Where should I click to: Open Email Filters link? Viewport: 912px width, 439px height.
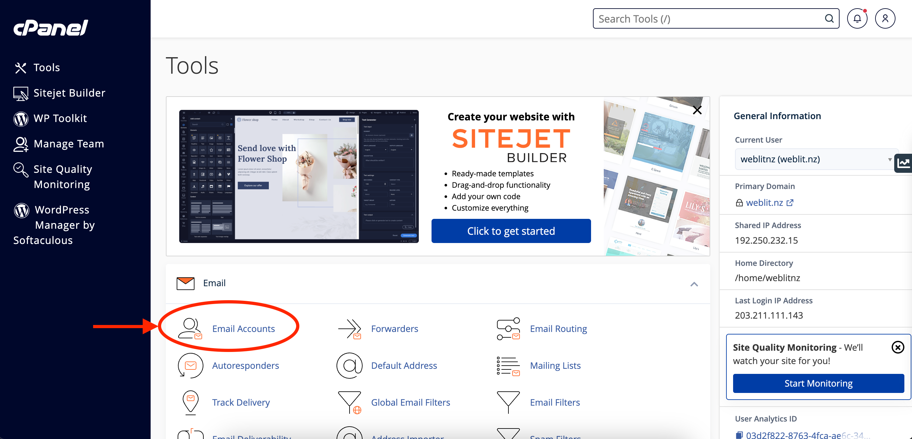[x=555, y=402]
